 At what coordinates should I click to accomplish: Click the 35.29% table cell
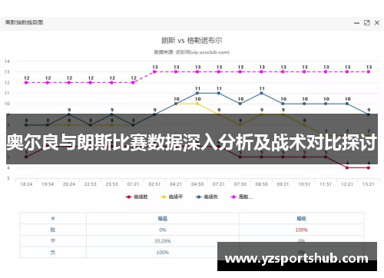point(163,241)
